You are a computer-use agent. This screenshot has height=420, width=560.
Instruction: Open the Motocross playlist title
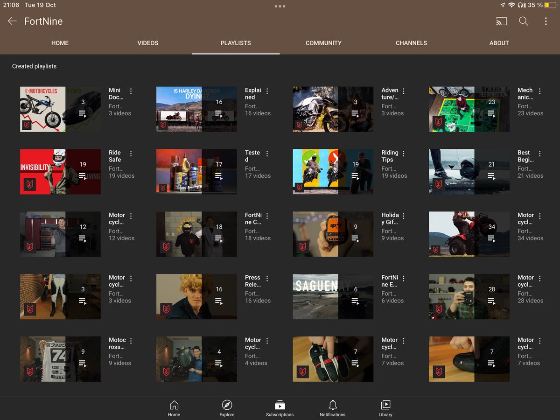tap(117, 343)
